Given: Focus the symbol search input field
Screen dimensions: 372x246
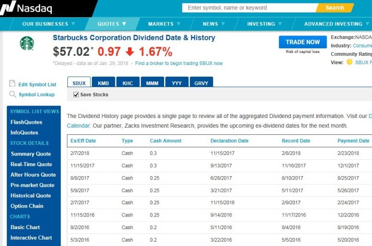Looking at the screenshot, I should [x=249, y=8].
